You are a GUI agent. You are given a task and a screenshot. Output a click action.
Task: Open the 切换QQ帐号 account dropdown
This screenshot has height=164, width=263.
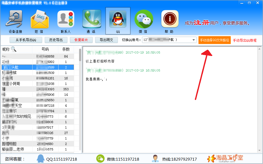193,40
